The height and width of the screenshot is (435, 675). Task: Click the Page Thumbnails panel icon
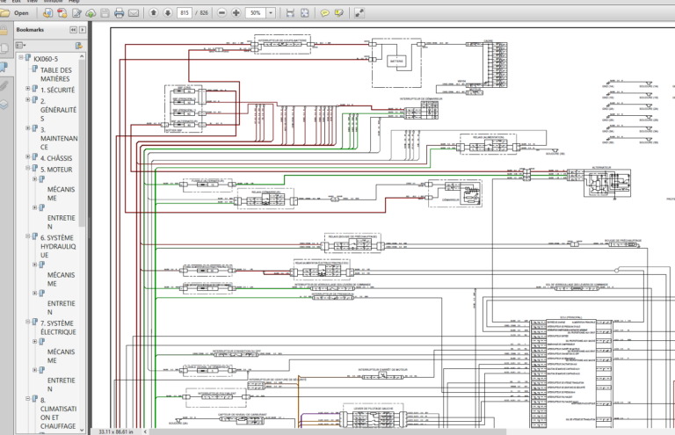(x=4, y=49)
